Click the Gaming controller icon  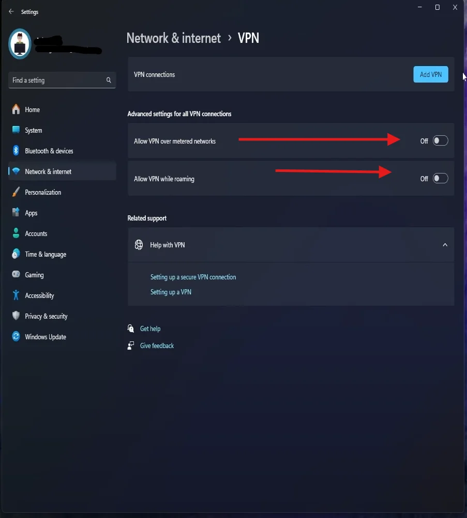(x=16, y=275)
